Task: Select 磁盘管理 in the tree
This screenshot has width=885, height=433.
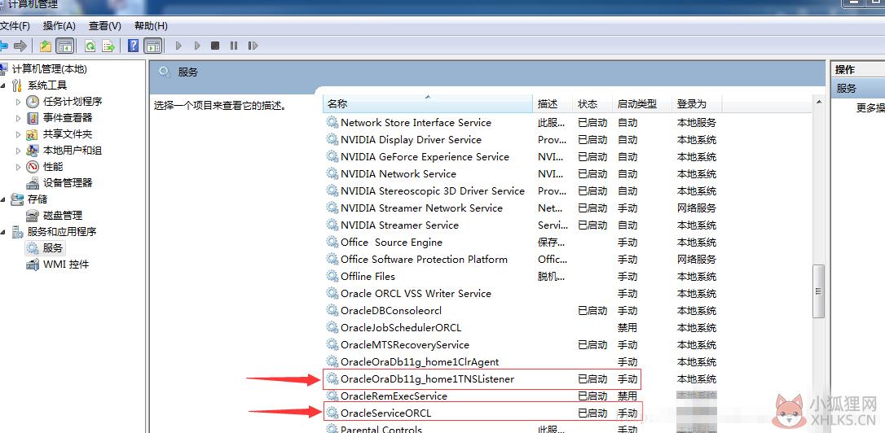Action: click(x=63, y=216)
